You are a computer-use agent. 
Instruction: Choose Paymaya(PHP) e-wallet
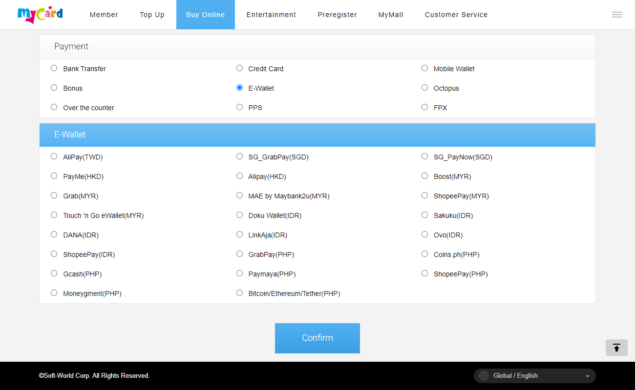pyautogui.click(x=239, y=273)
